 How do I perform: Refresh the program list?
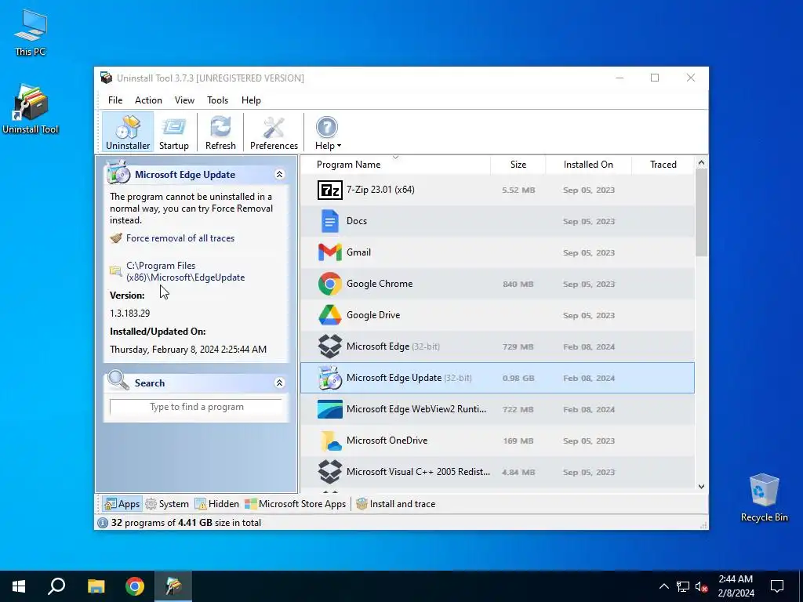point(220,132)
